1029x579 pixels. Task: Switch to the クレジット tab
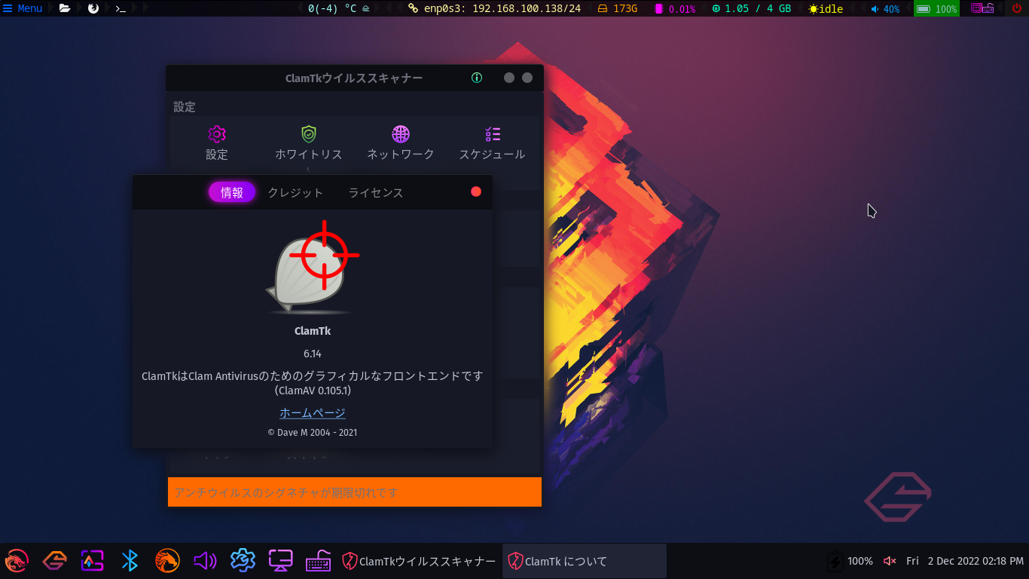(295, 193)
